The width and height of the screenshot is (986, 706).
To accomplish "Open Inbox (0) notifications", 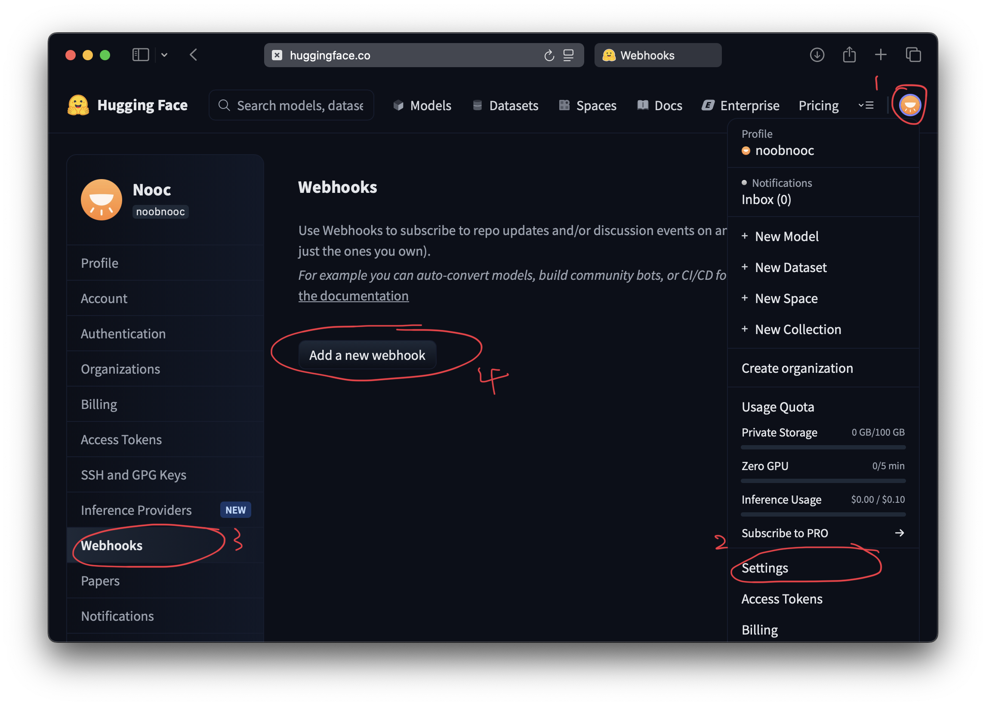I will (766, 200).
